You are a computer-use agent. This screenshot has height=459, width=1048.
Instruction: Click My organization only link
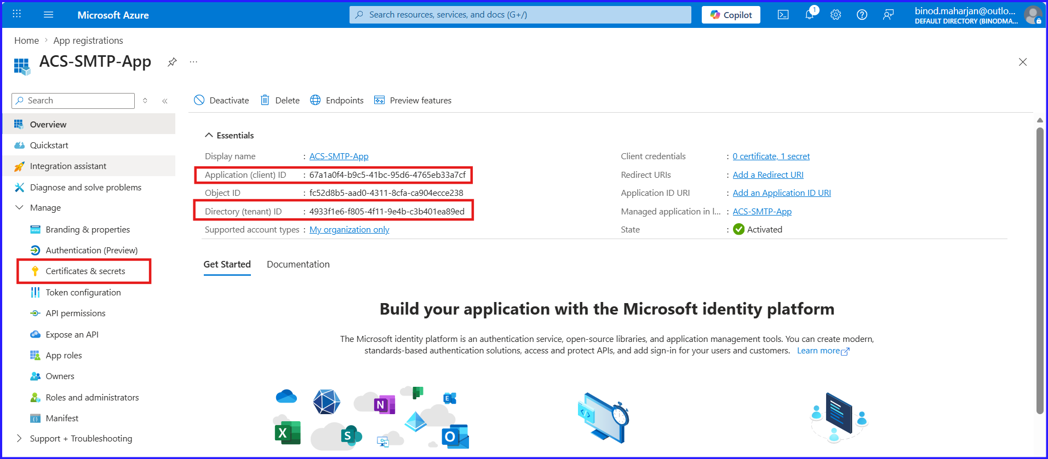(349, 229)
